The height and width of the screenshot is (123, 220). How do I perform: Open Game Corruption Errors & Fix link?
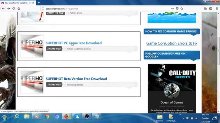[x=172, y=43]
